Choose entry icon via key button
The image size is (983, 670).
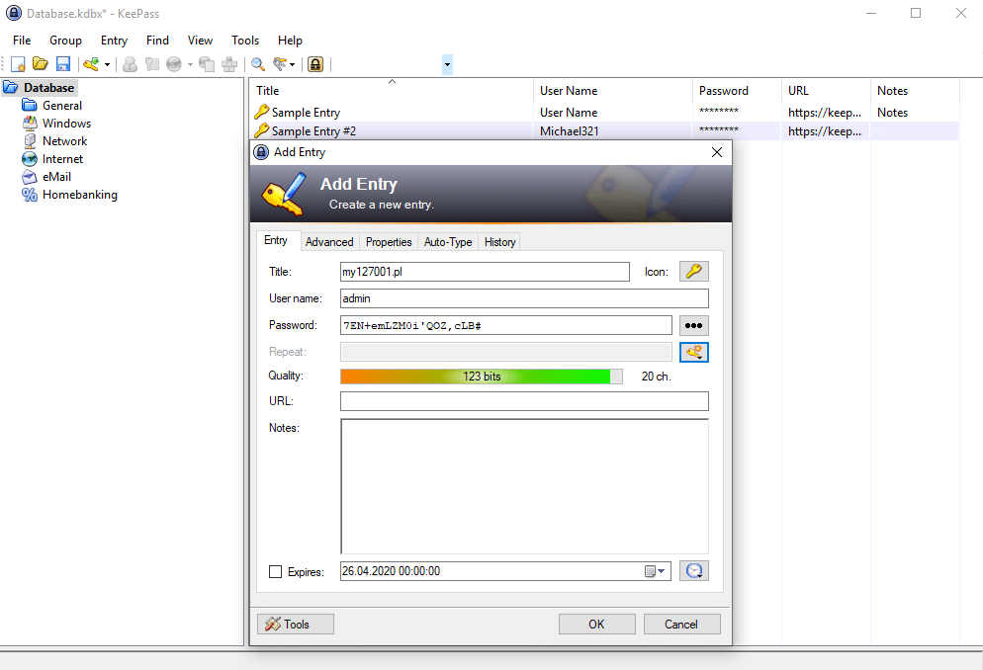(x=694, y=271)
